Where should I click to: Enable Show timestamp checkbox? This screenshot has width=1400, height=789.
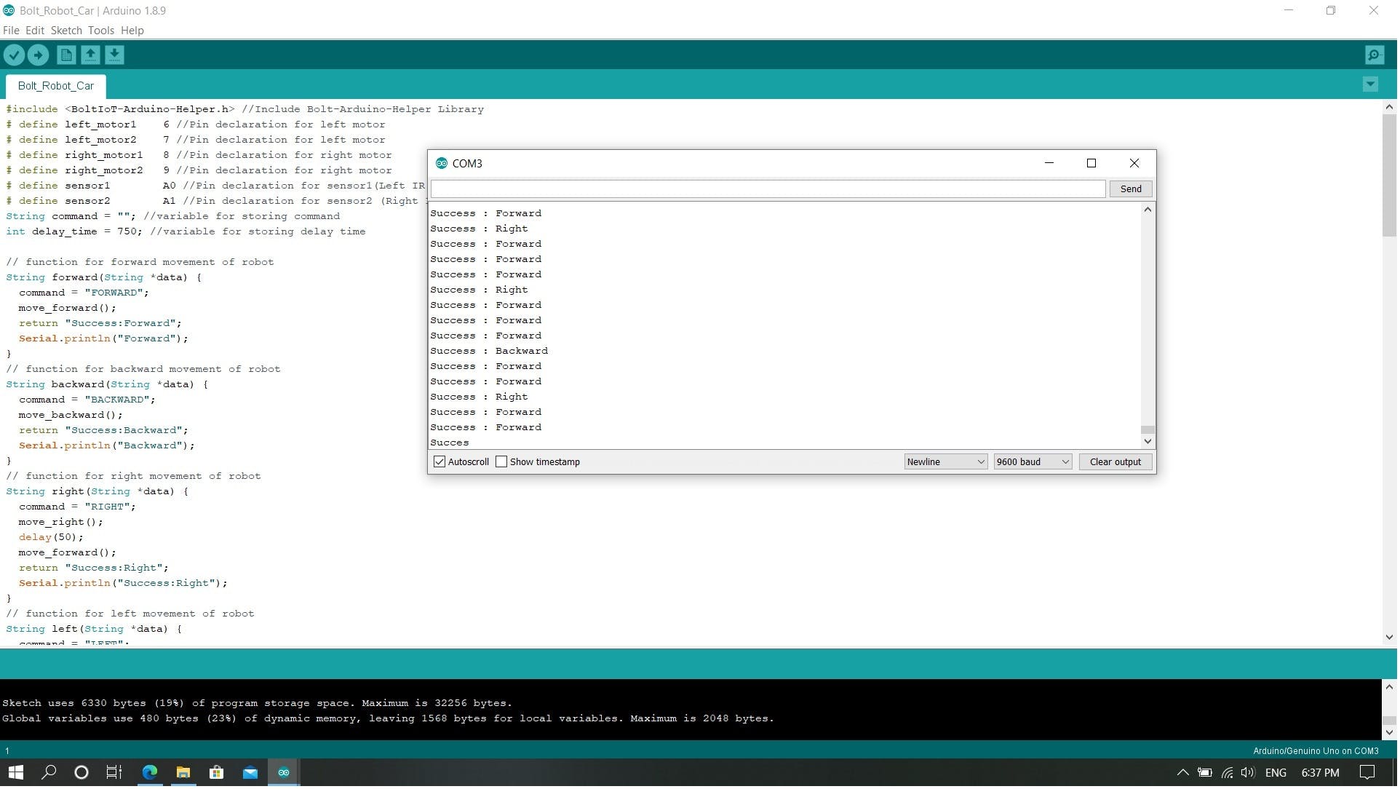[x=501, y=462]
